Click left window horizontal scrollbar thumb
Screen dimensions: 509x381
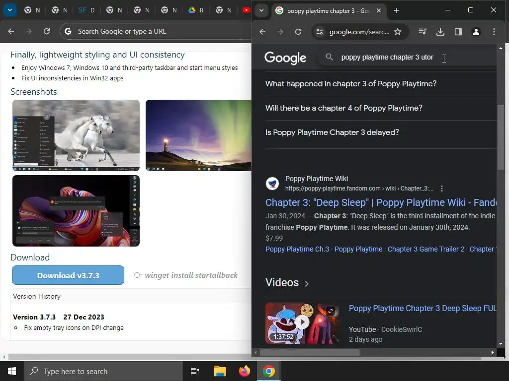131,357
